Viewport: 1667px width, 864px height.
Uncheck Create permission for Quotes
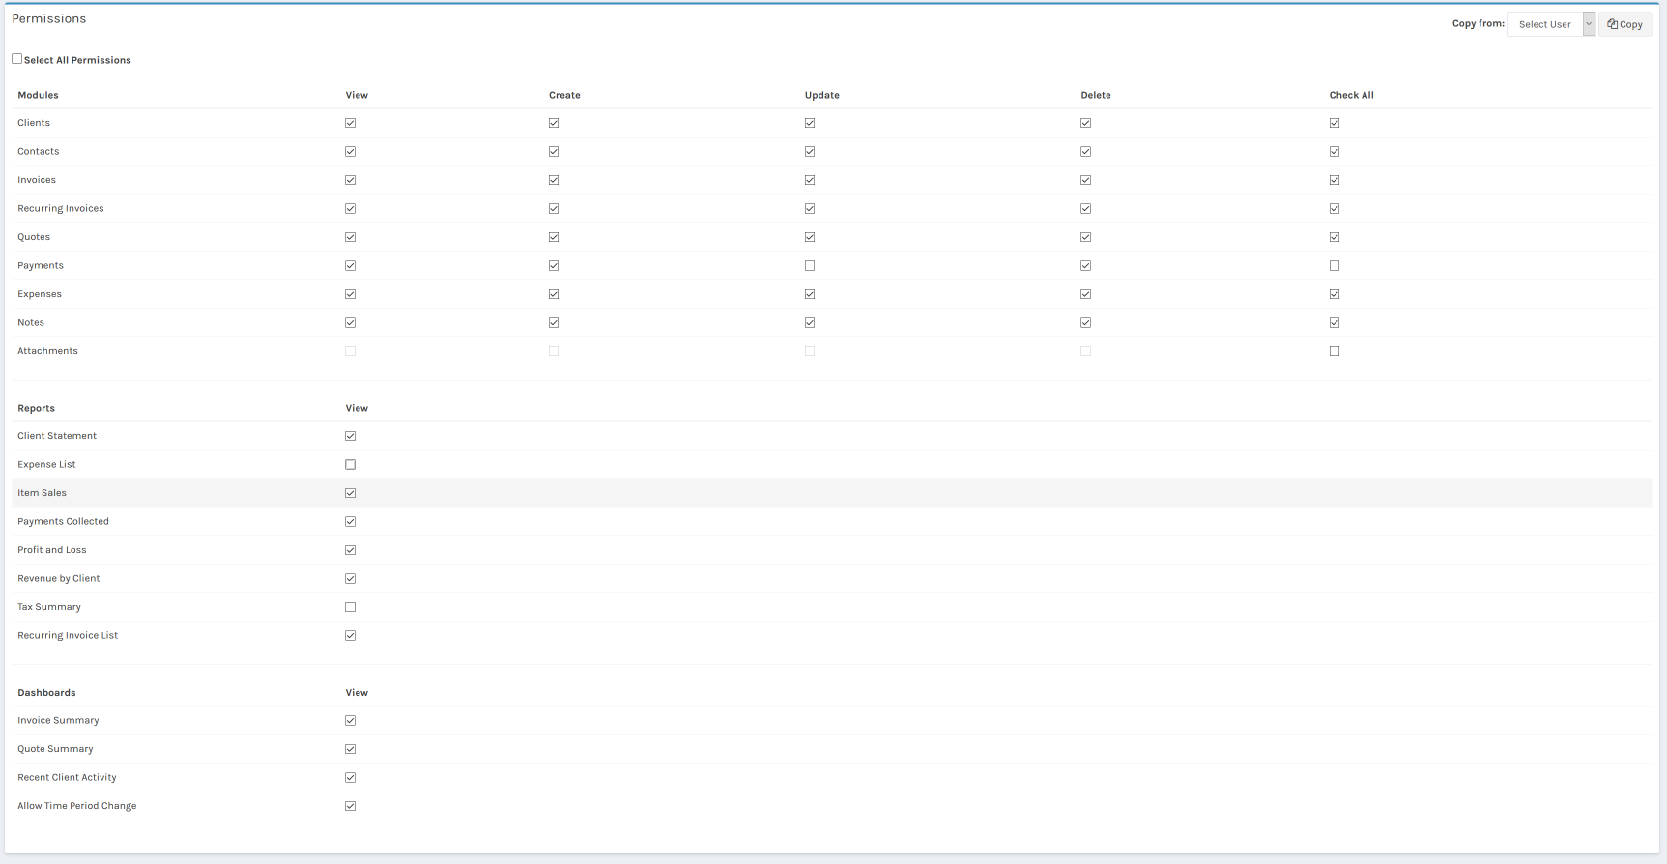(x=554, y=237)
